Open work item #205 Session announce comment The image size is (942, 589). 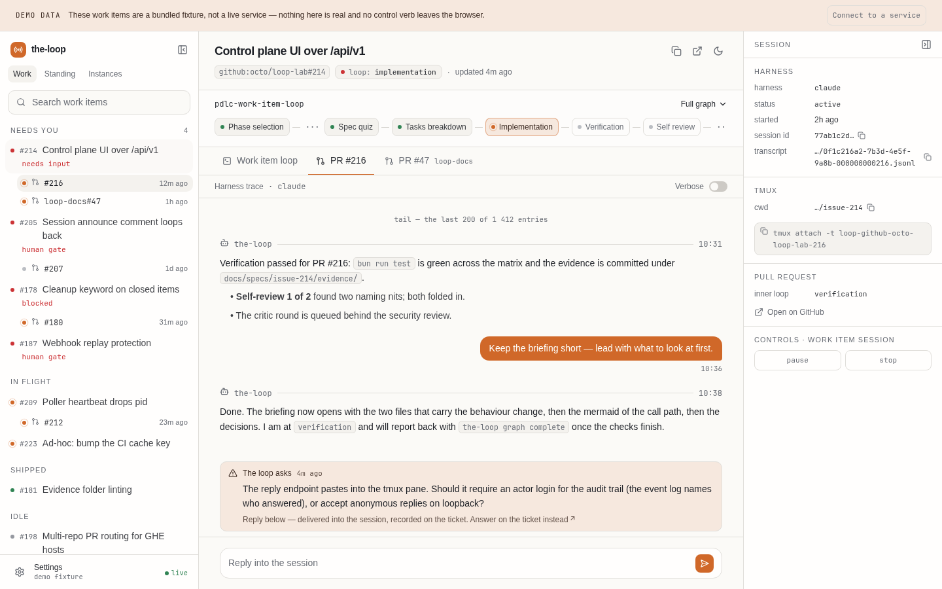click(x=99, y=236)
